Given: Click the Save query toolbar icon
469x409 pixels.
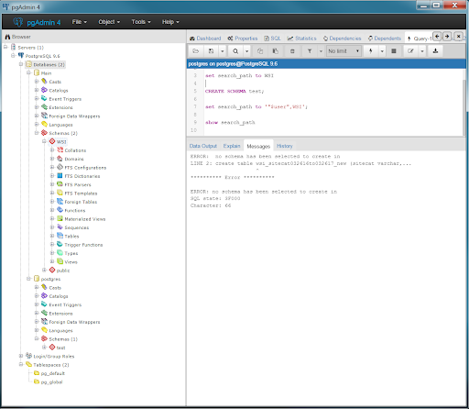Looking at the screenshot, I should [211, 51].
